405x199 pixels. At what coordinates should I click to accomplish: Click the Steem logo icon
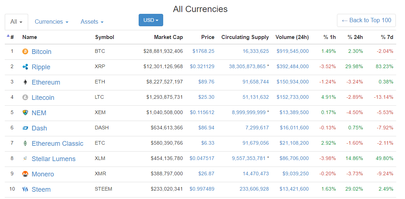pyautogui.click(x=25, y=189)
